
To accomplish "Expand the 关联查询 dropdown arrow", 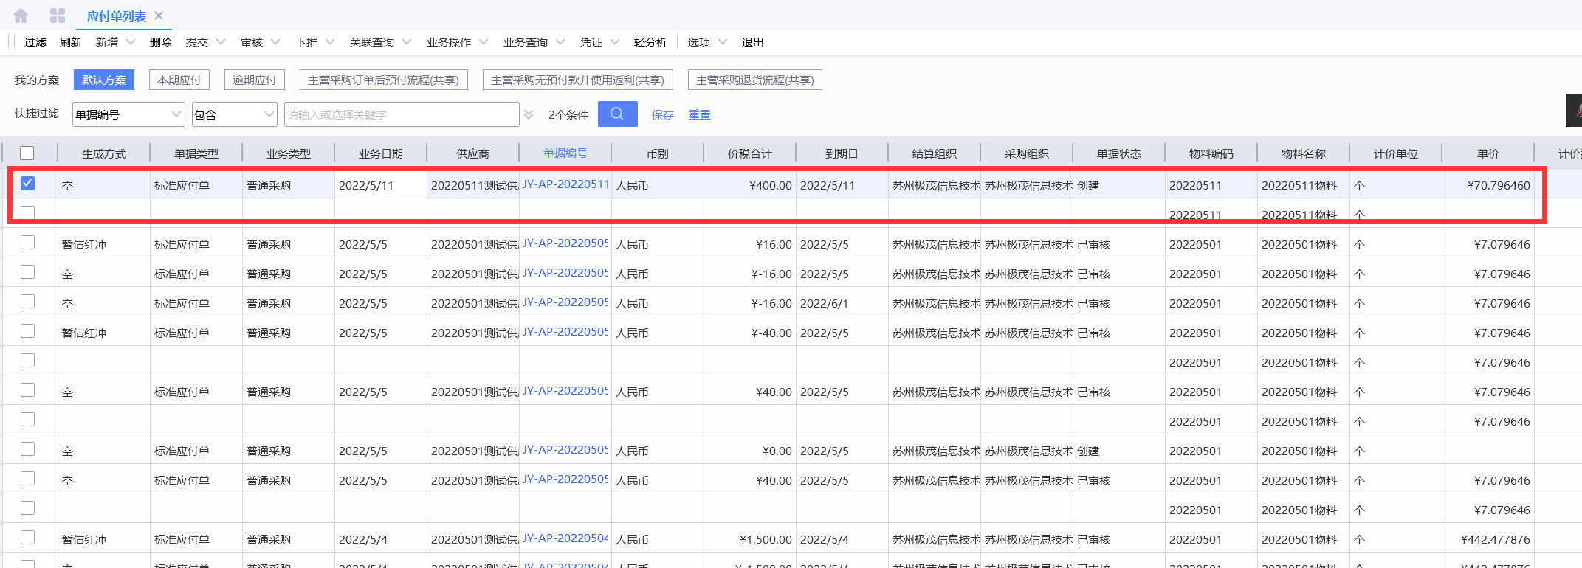I will click(407, 42).
